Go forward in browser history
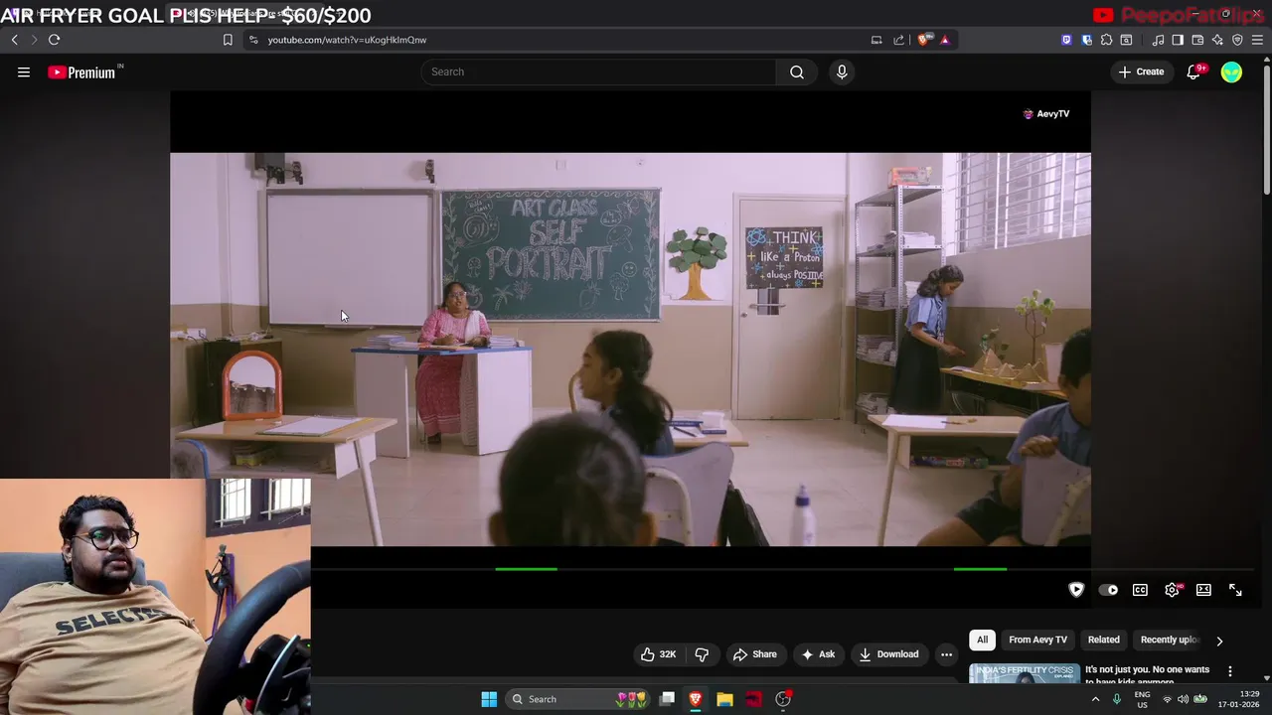 pyautogui.click(x=34, y=40)
